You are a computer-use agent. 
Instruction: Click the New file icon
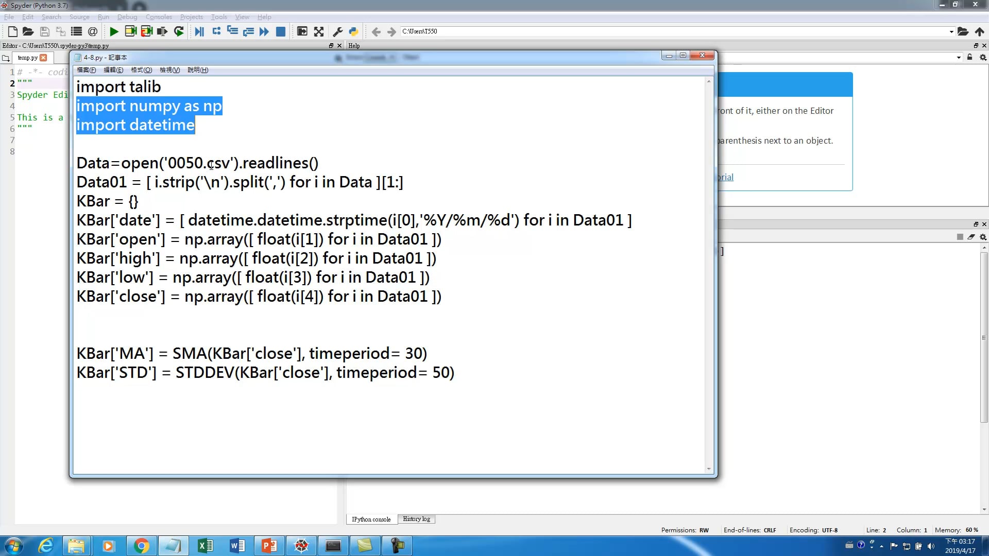13,31
